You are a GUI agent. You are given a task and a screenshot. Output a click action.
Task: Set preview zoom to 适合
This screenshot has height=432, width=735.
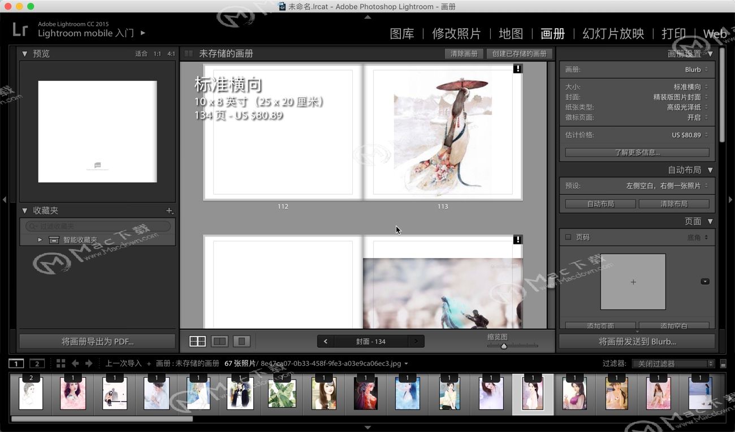(x=141, y=54)
